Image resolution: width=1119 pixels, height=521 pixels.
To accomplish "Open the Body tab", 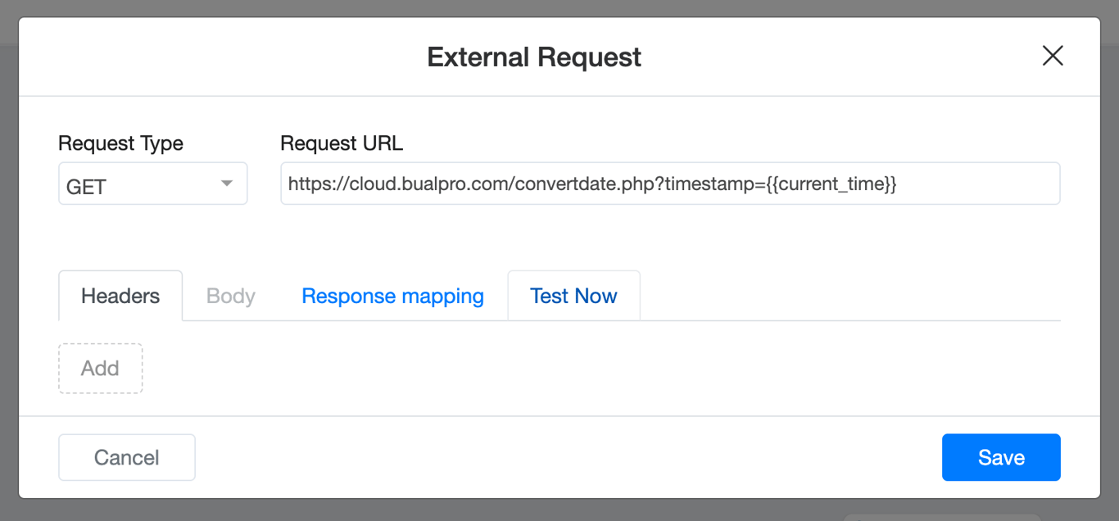I will click(x=231, y=296).
